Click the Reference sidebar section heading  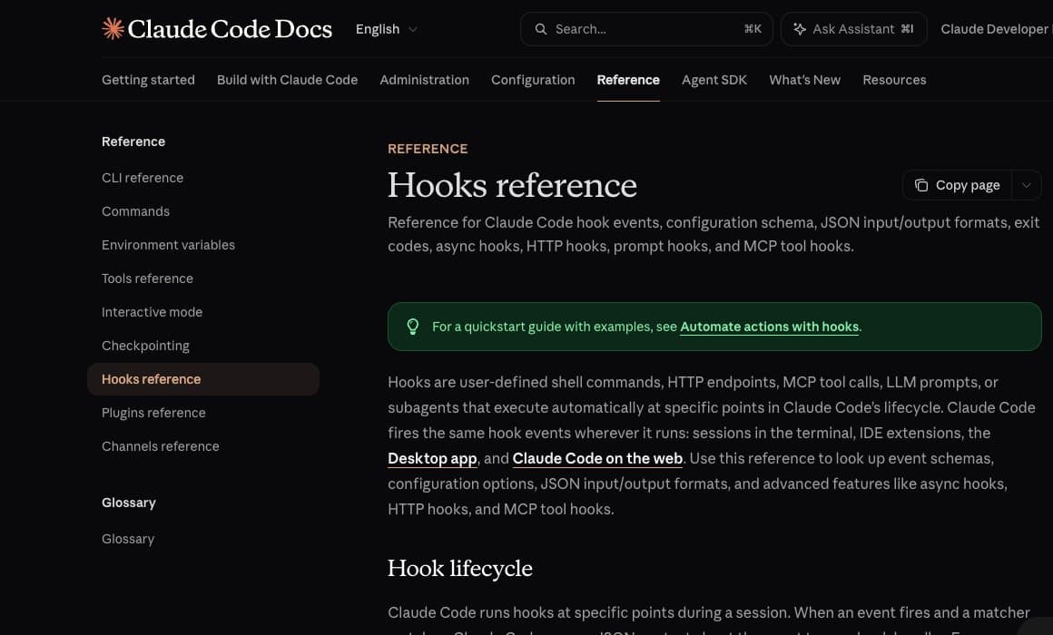coord(133,142)
